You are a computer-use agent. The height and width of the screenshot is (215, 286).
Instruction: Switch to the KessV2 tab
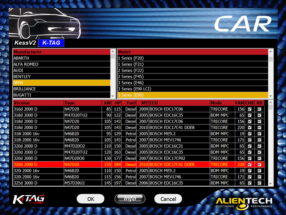point(25,43)
